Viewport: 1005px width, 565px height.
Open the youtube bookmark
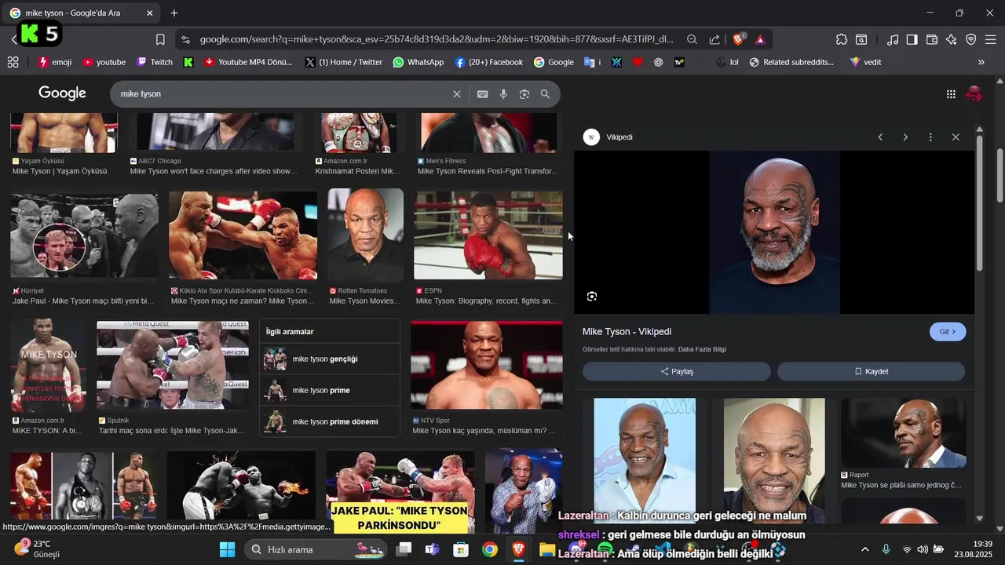pos(104,62)
